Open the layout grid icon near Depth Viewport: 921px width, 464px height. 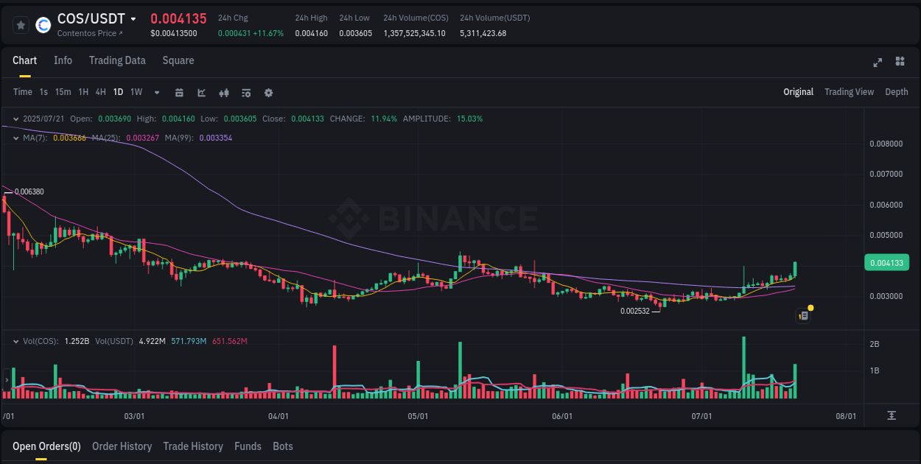click(x=900, y=63)
